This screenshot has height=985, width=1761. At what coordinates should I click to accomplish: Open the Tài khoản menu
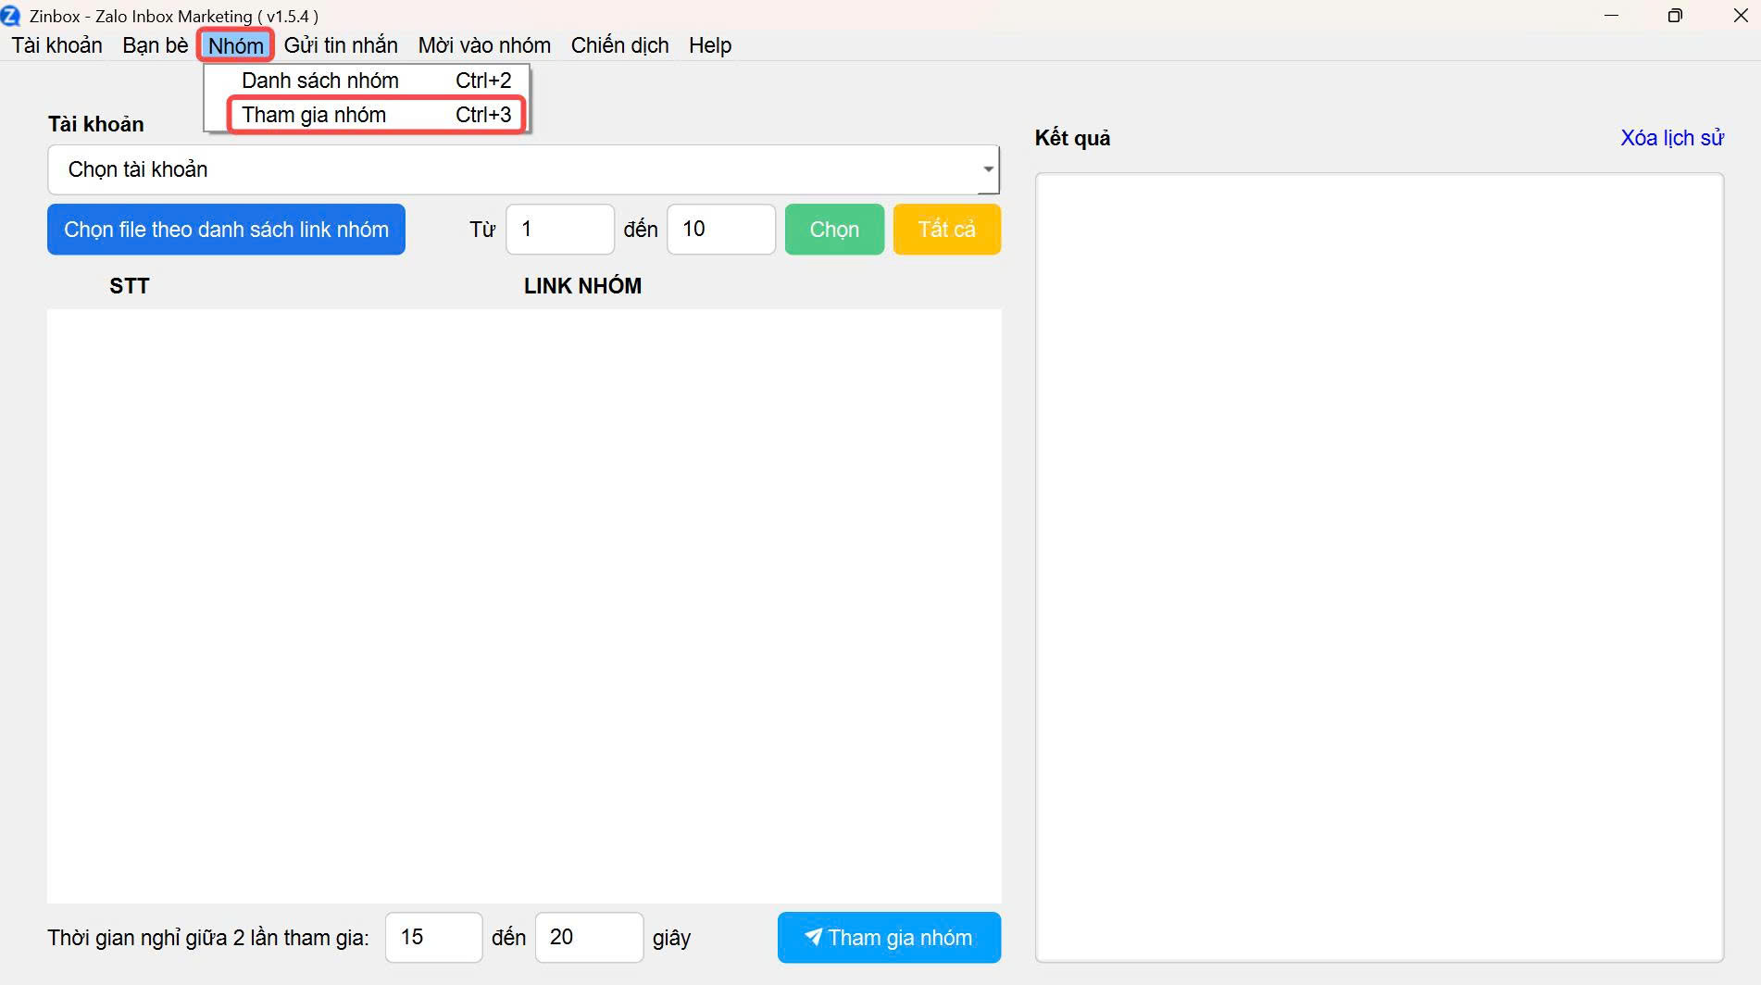pyautogui.click(x=56, y=45)
